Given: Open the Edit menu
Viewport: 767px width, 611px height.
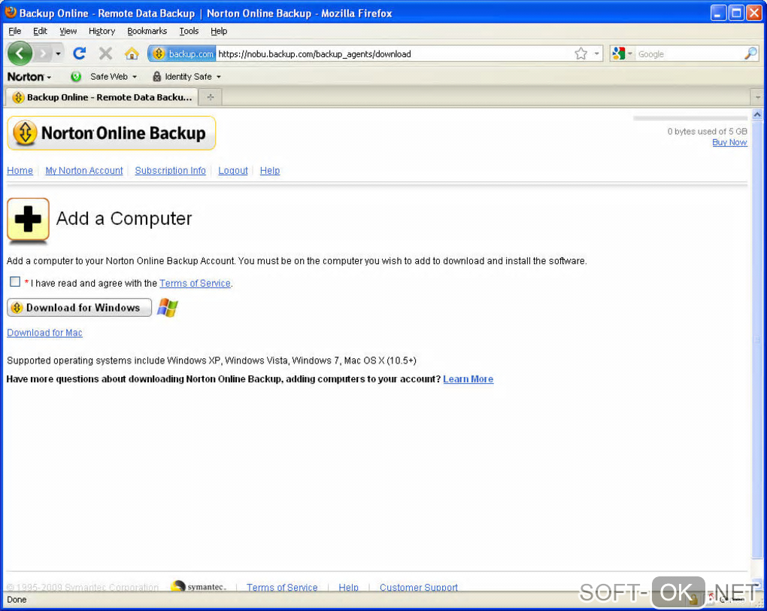Looking at the screenshot, I should click(x=40, y=31).
